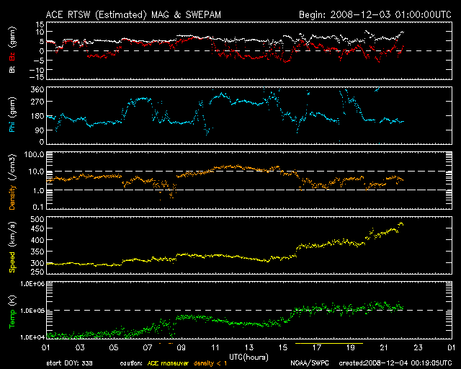
Task: Click the '1.0E+06' tick on the Temp axis
Action: pos(32,284)
